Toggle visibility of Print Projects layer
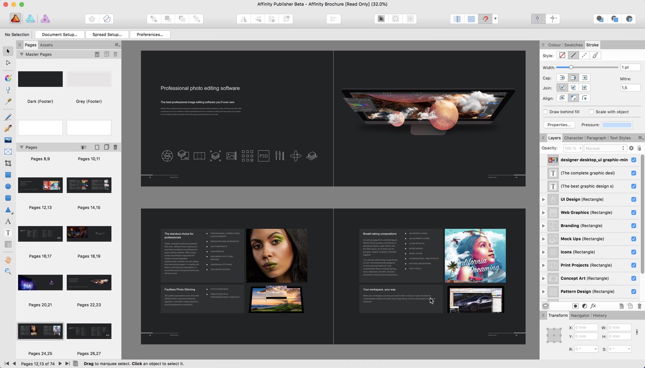Image resolution: width=645 pixels, height=368 pixels. coord(633,265)
